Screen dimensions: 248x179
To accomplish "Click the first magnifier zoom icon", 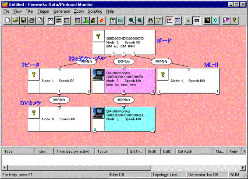I will click(x=131, y=21).
